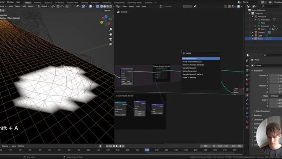Click the Location X value field

(275, 76)
